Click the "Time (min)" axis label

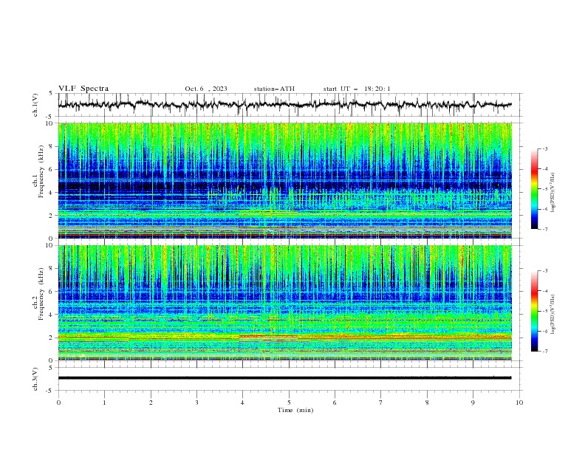(295, 410)
